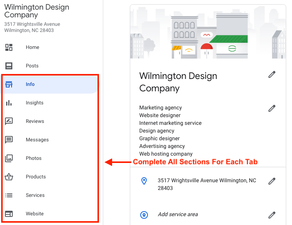The height and width of the screenshot is (225, 292).
Task: Edit service area with pencil icon
Action: coord(272,215)
